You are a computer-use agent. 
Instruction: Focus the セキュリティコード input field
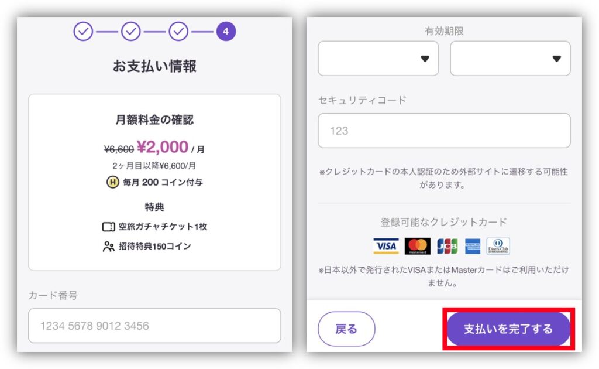445,131
